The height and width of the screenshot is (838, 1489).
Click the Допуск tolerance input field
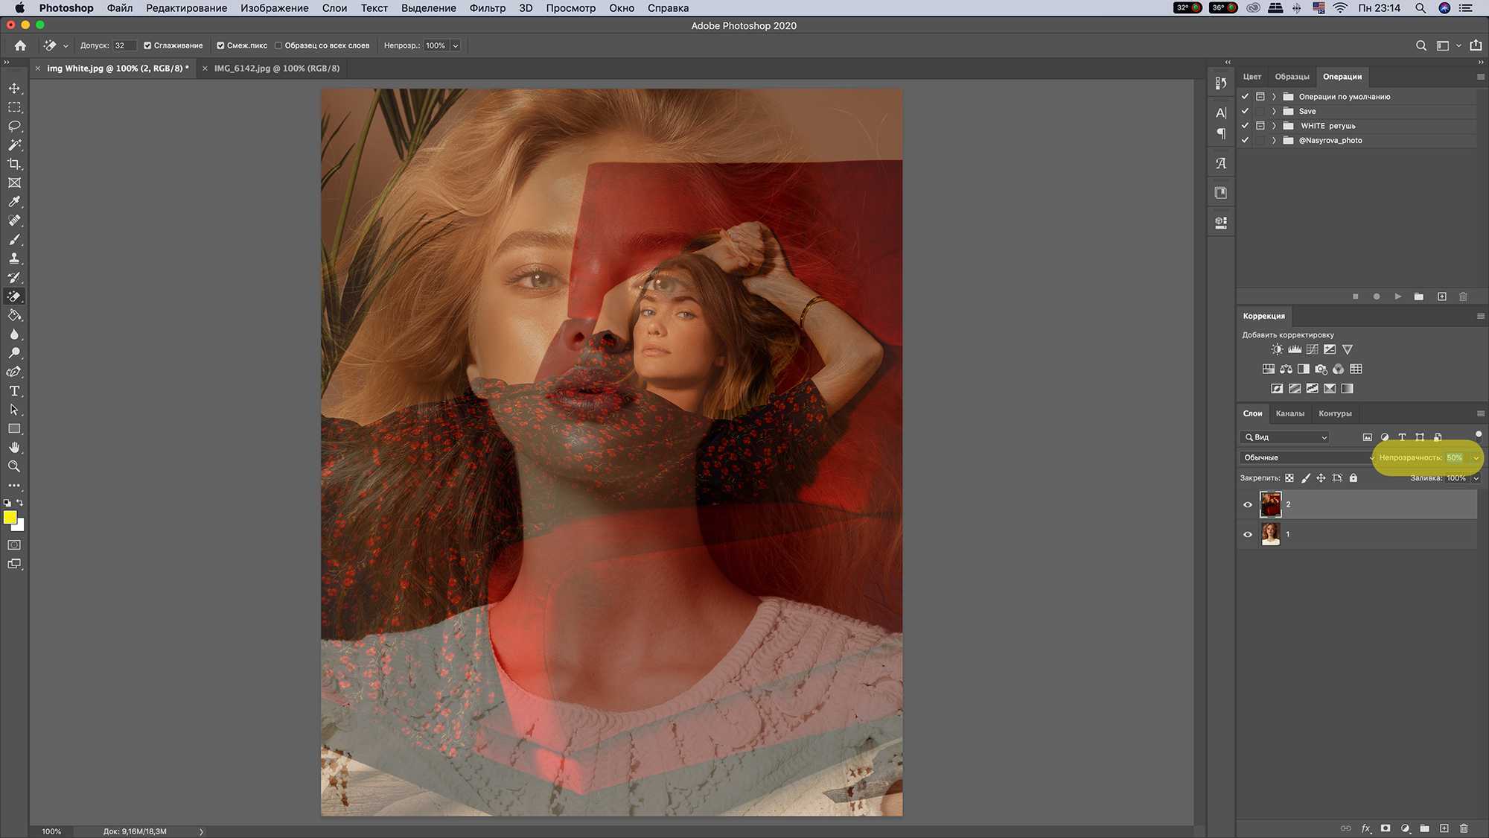[x=124, y=45]
